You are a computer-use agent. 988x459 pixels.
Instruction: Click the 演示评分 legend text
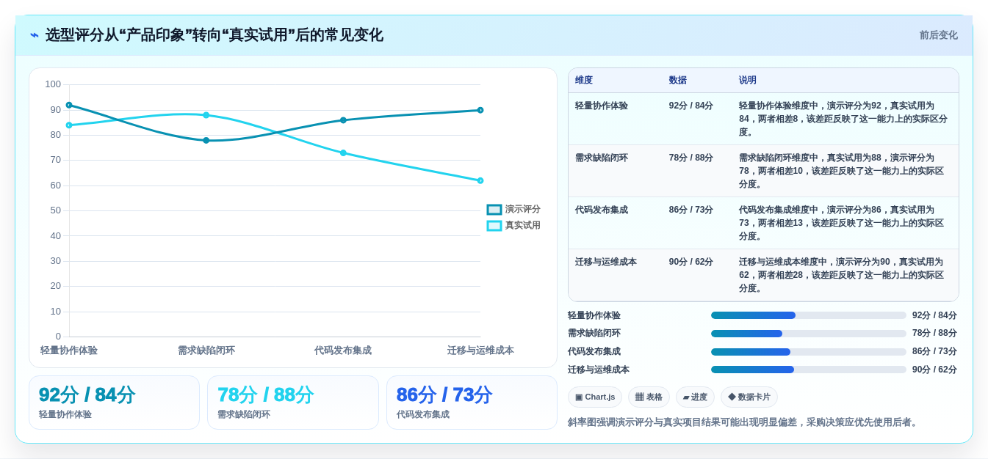522,210
